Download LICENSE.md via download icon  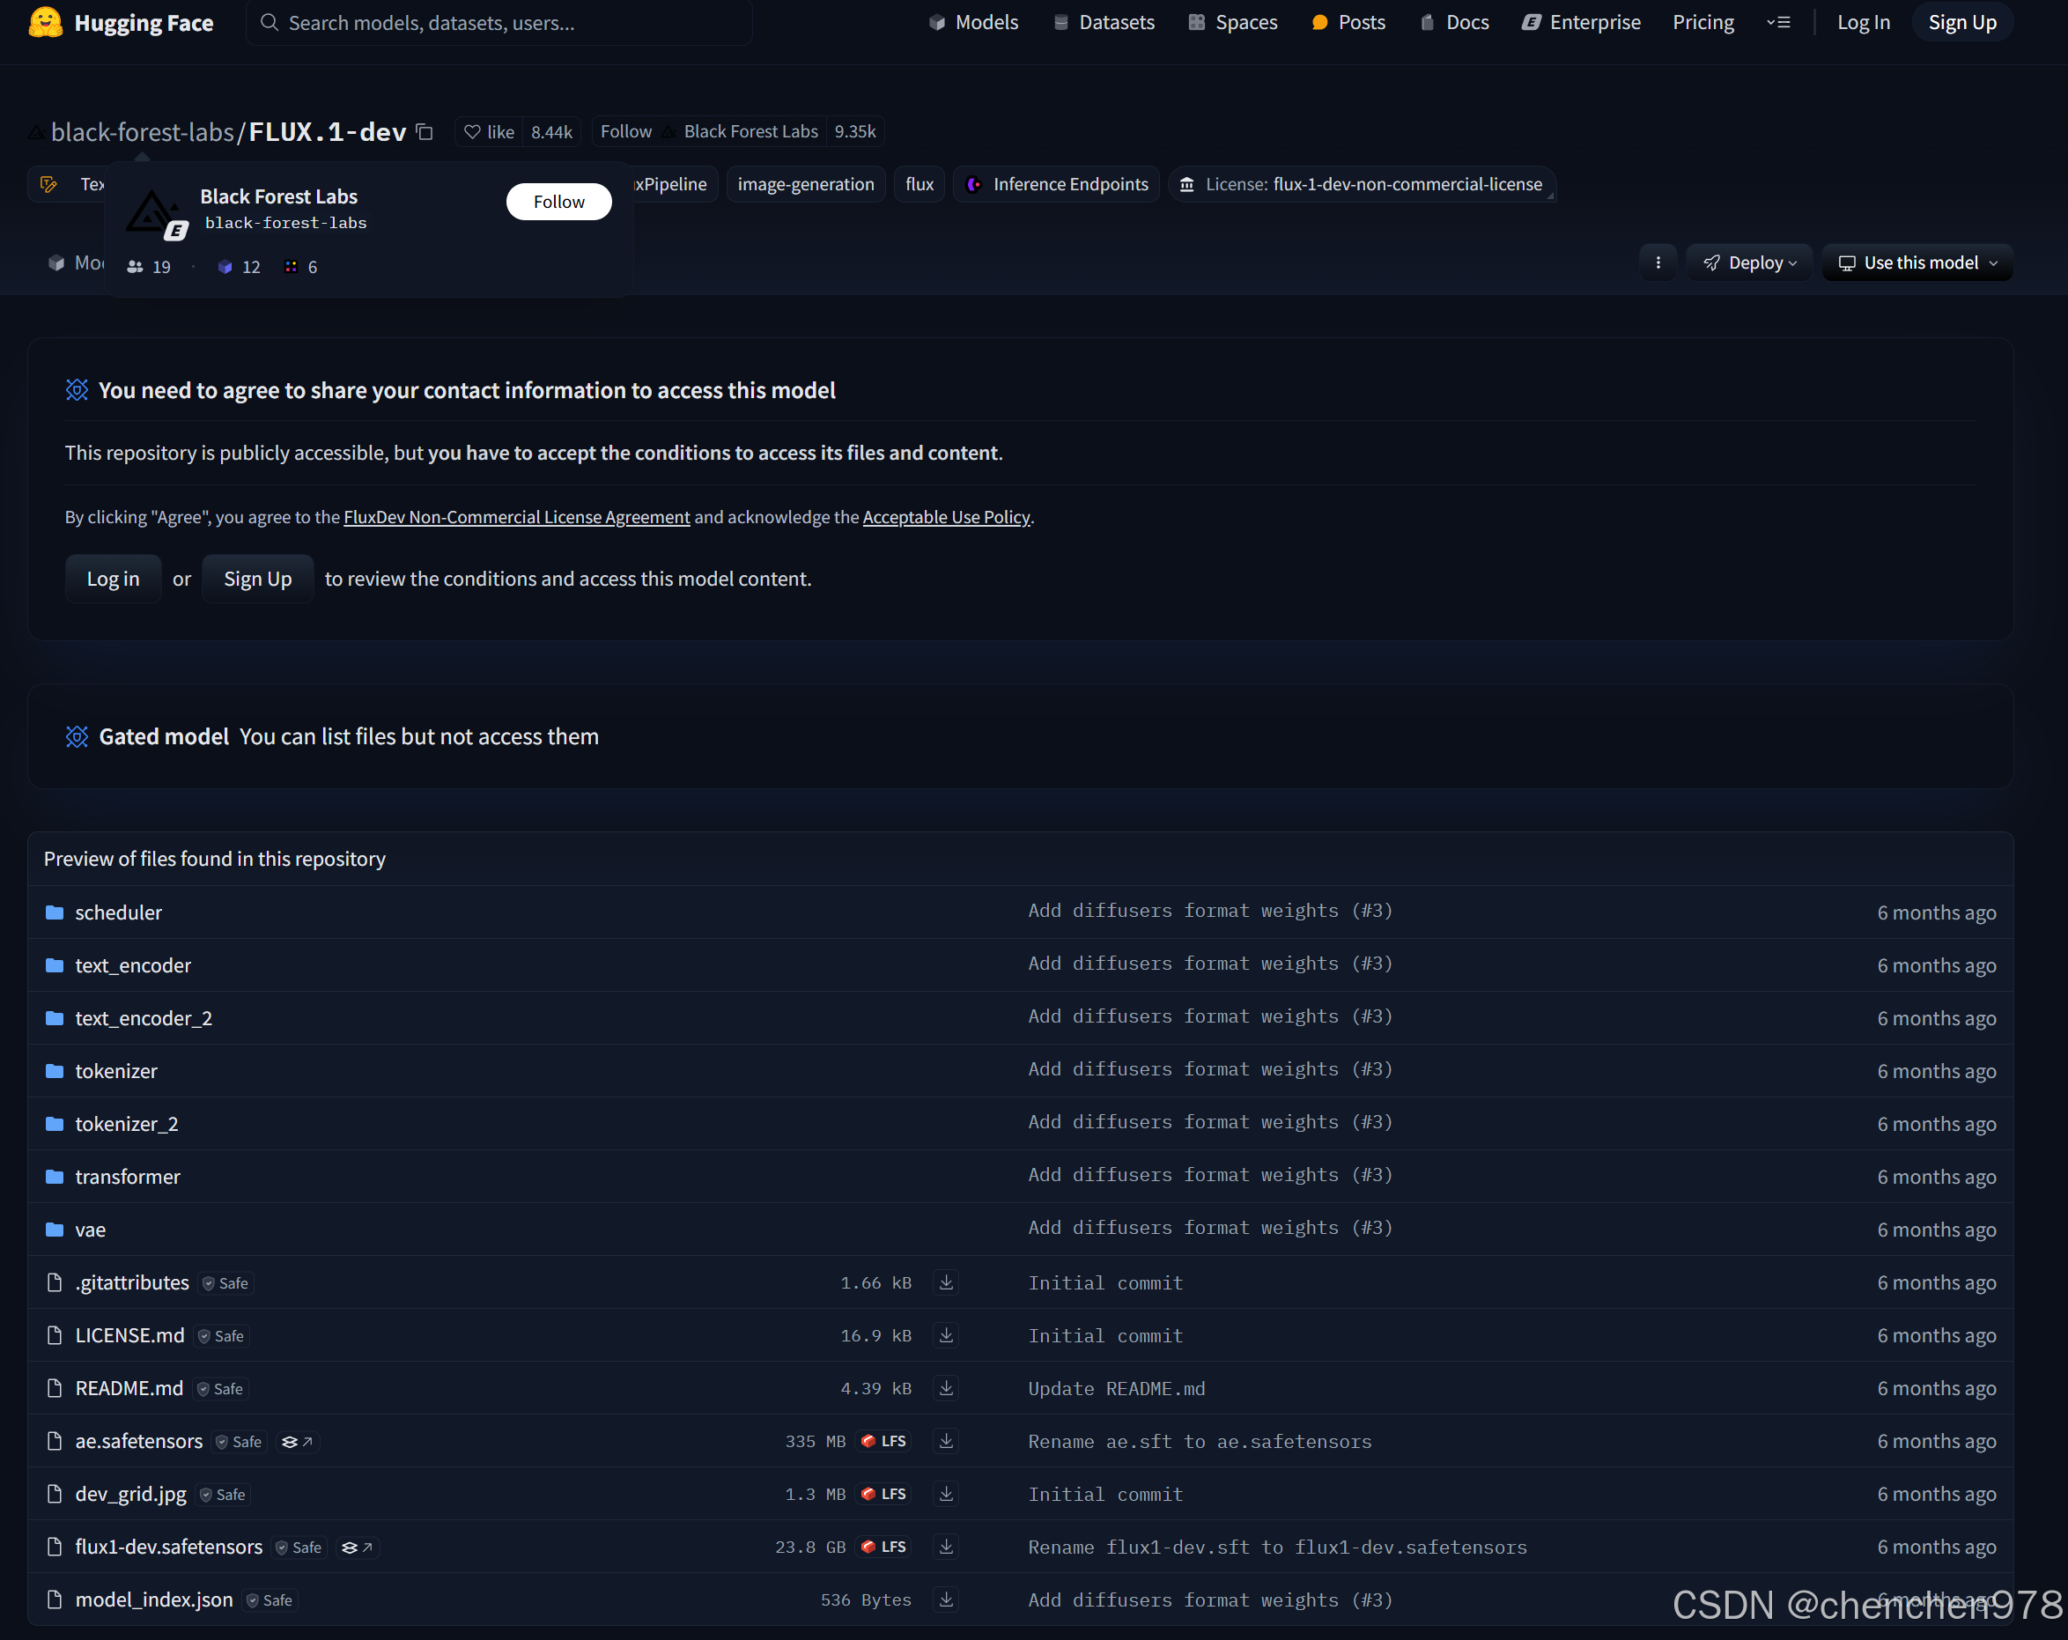click(x=946, y=1335)
